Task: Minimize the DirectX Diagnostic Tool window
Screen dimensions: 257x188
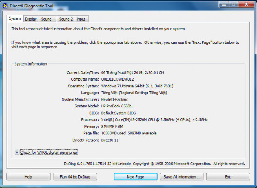Action: click(224, 4)
